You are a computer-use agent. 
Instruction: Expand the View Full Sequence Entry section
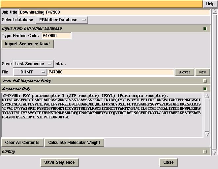coord(205,81)
